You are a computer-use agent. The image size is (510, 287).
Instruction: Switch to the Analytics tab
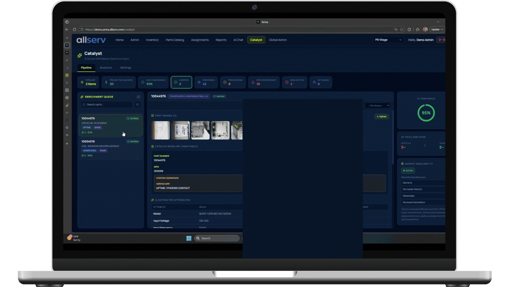point(106,68)
